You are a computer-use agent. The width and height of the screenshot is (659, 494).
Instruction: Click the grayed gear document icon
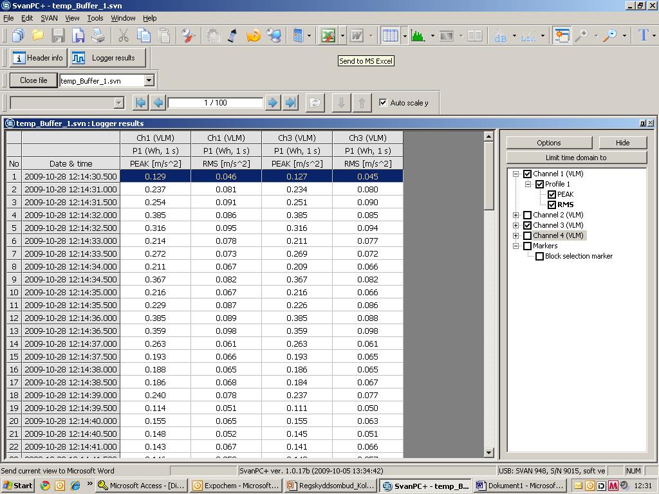click(213, 35)
